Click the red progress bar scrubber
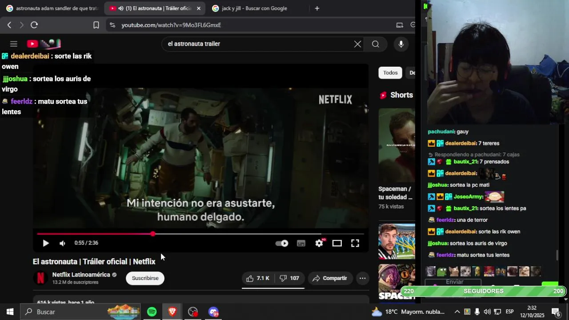 [153, 234]
